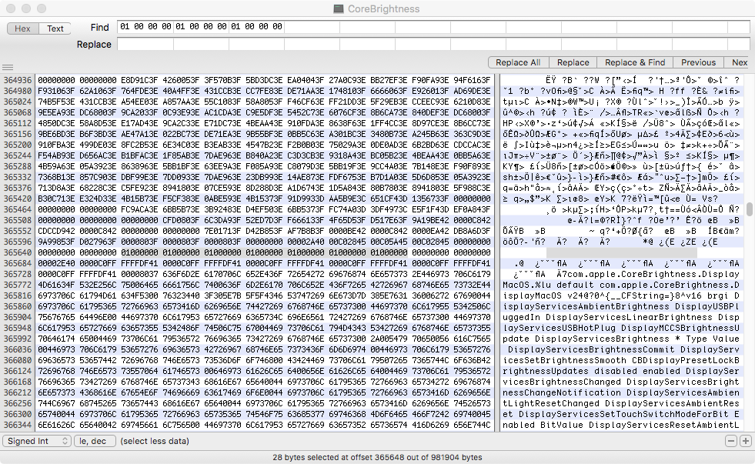Go to Previous match

point(698,62)
